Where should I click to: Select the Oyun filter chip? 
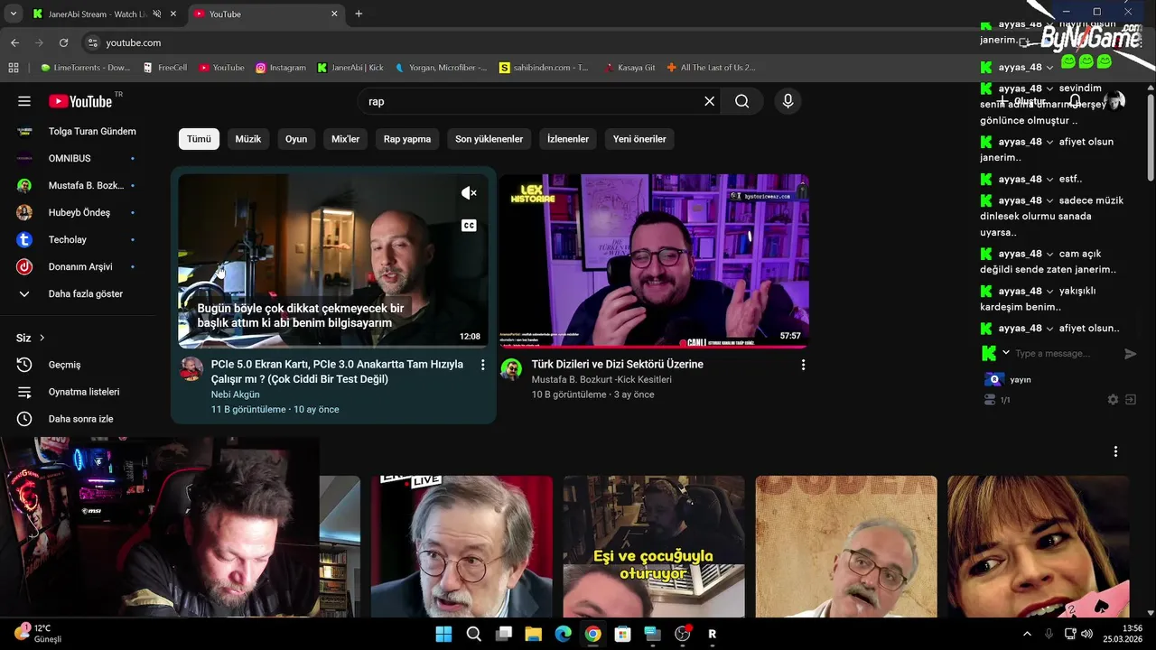(296, 139)
